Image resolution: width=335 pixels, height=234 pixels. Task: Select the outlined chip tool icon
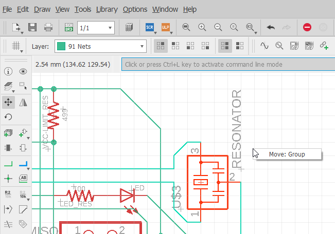tap(23, 148)
